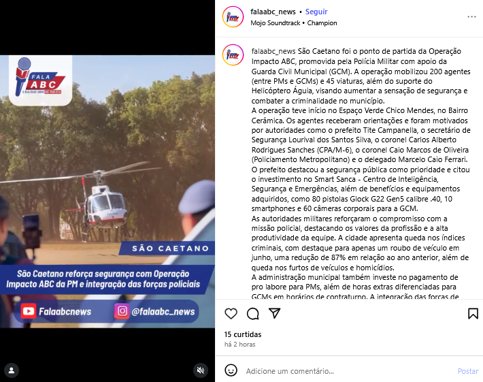Open Mojo Soundtrack Champion audio link
483x382 pixels.
click(x=294, y=23)
